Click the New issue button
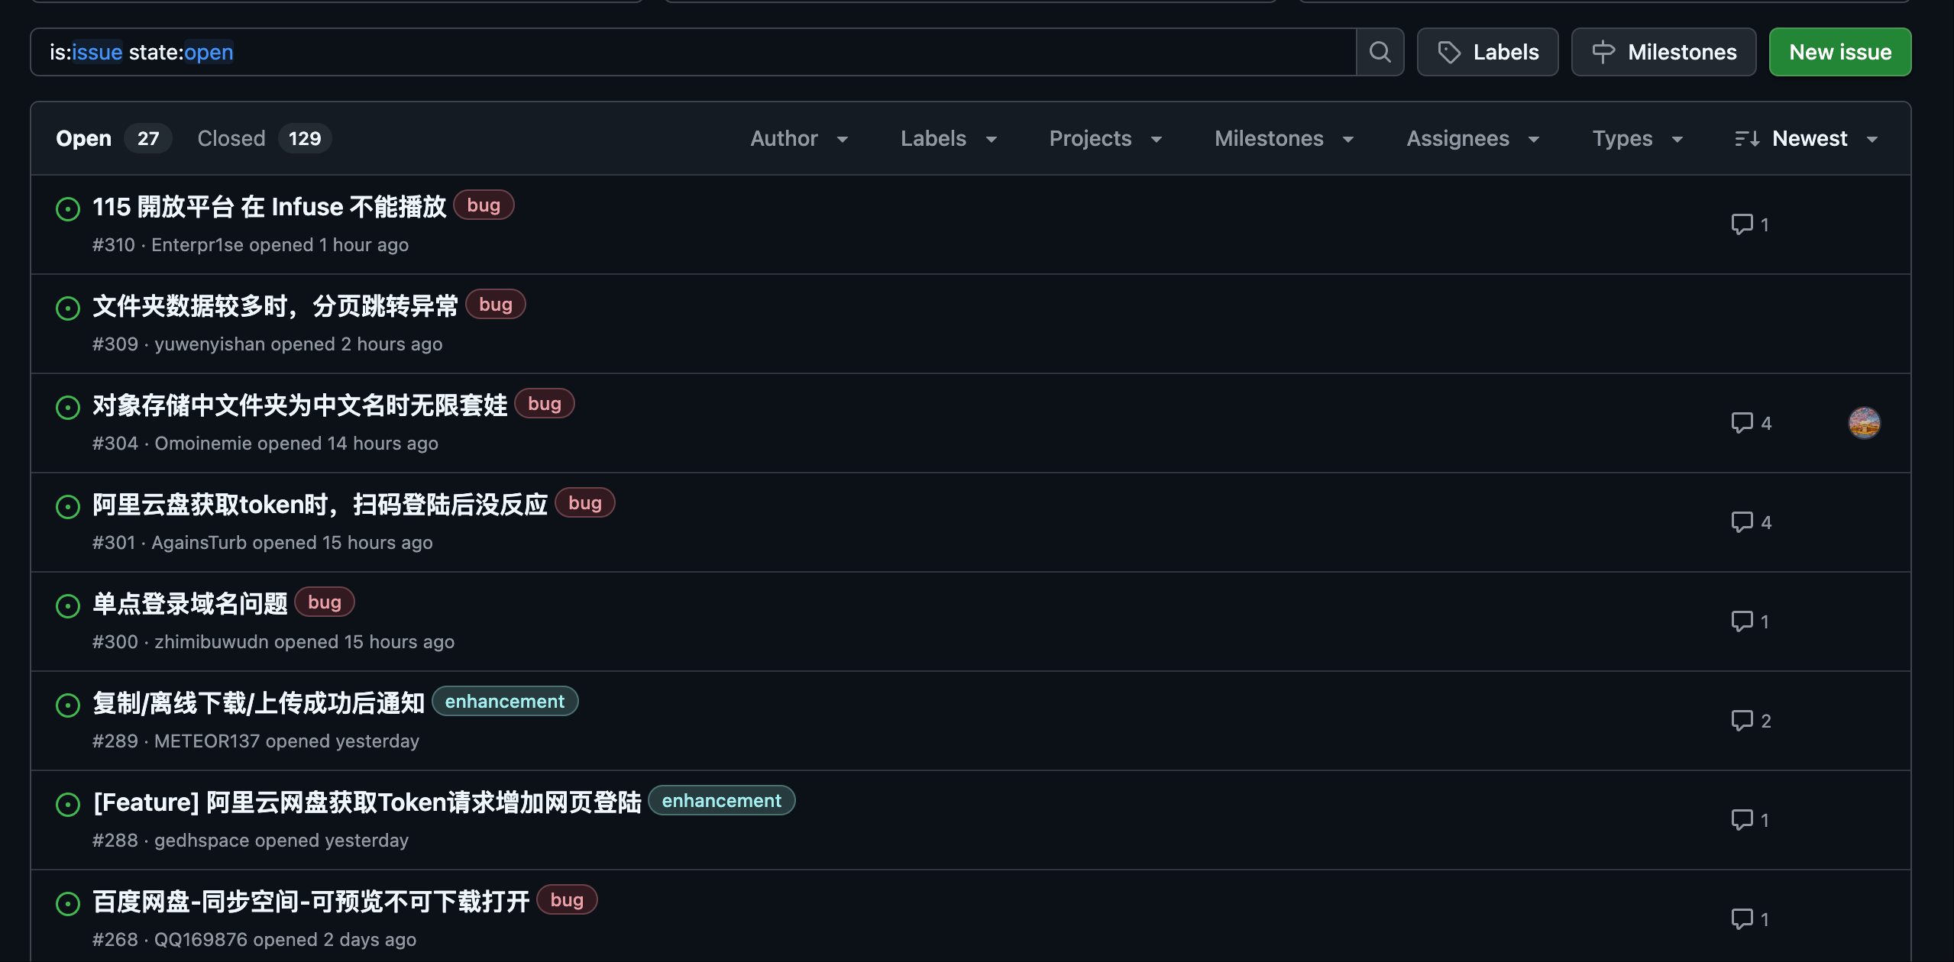The width and height of the screenshot is (1954, 962). tap(1839, 52)
